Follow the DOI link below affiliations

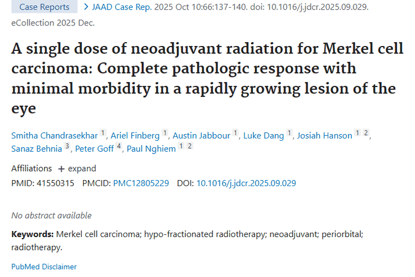click(x=246, y=183)
